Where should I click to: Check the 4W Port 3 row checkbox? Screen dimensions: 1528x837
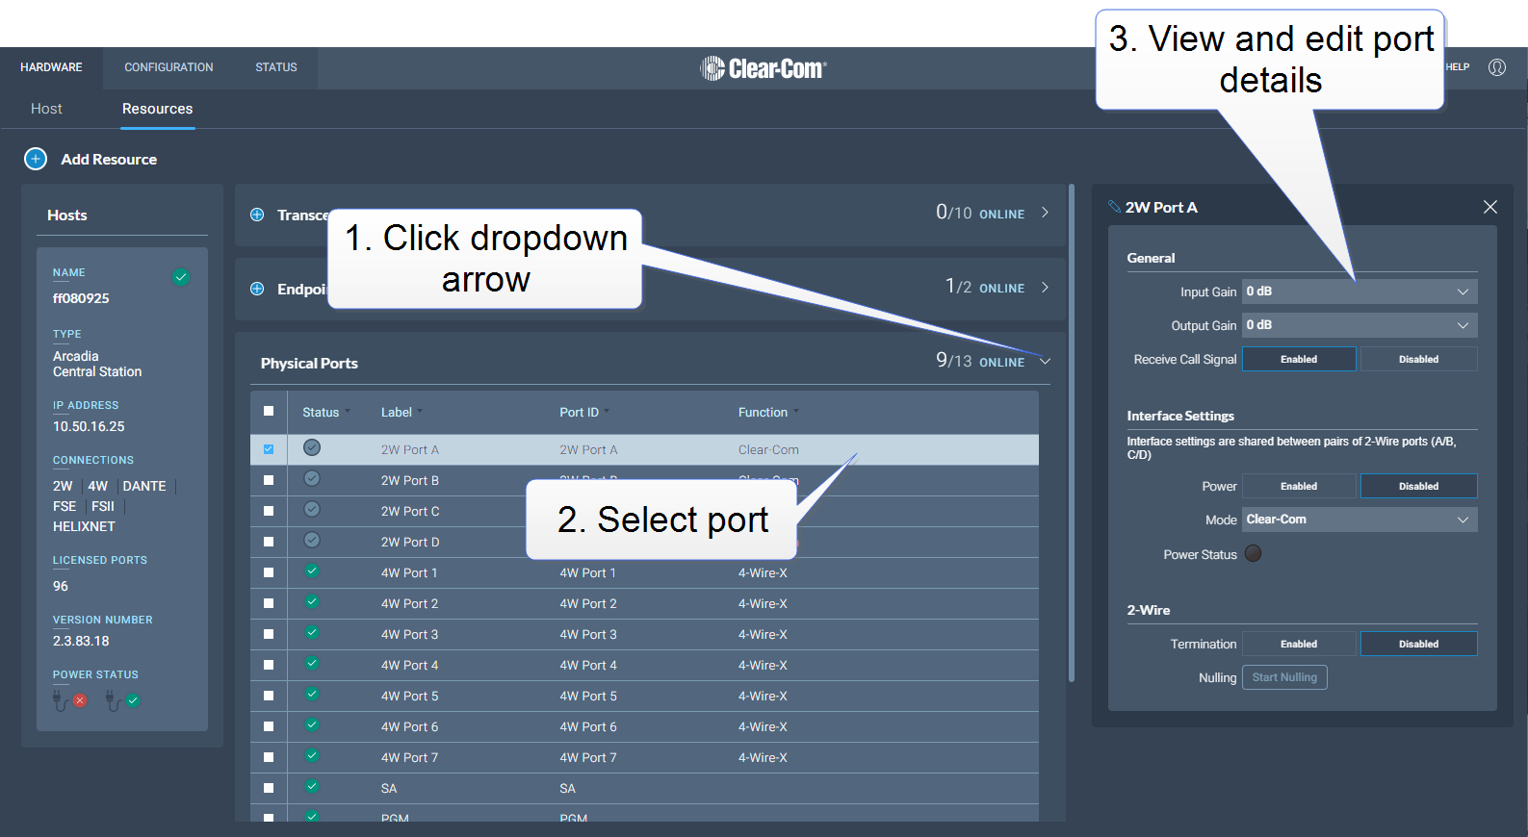[269, 634]
